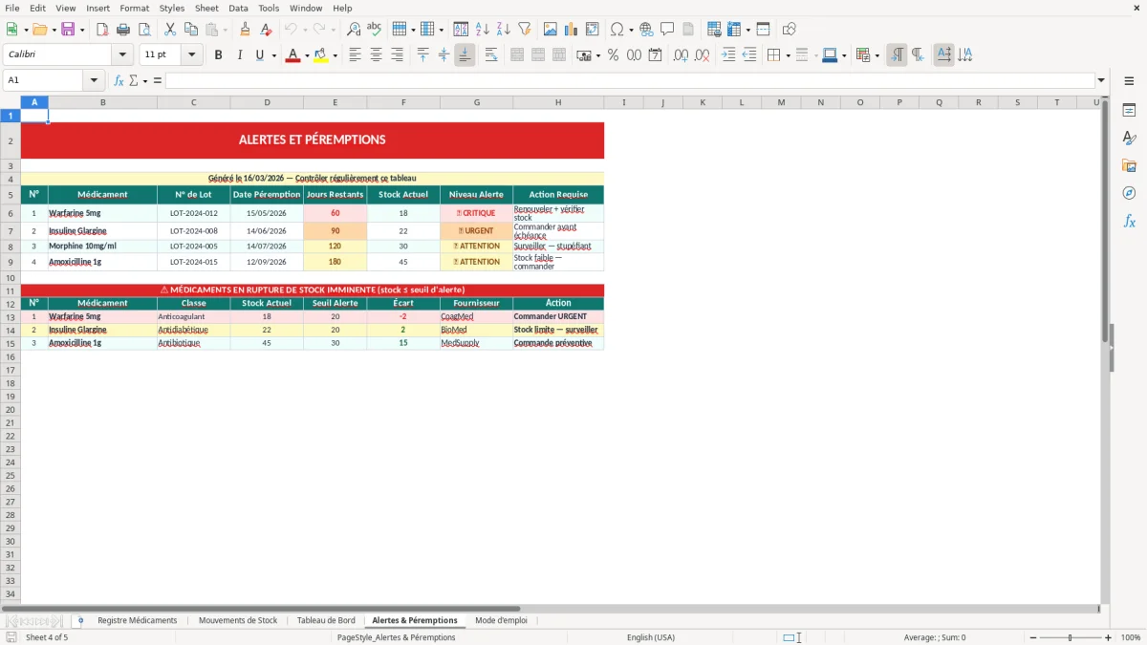Expand the formula bar
The image size is (1147, 645).
1101,80
